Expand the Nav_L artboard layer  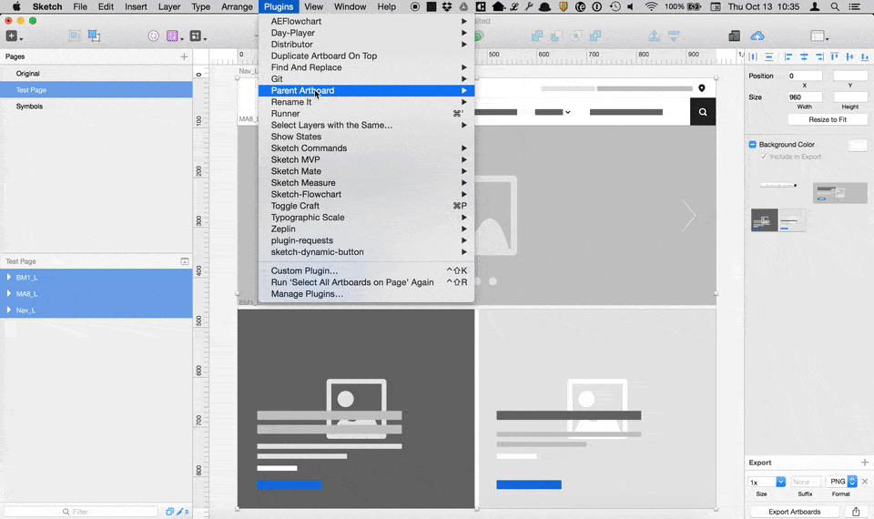point(9,310)
